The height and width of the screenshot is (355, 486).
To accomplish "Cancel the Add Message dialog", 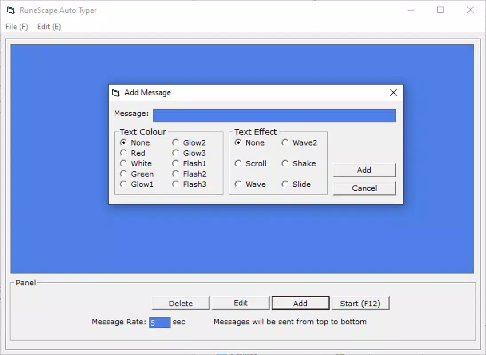I will (x=364, y=188).
